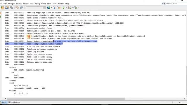Viewport: 187px width, 105px height.
Task: Open the Source menu
Action: (19, 4)
